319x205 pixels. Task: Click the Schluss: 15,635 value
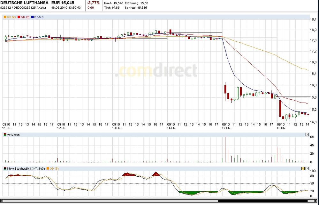[136, 8]
